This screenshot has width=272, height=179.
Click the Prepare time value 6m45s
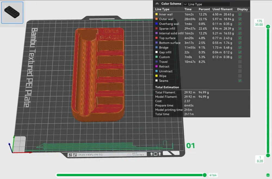pyautogui.click(x=189, y=105)
